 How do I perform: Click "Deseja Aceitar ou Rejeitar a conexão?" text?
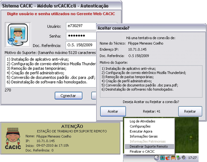click(x=151, y=102)
